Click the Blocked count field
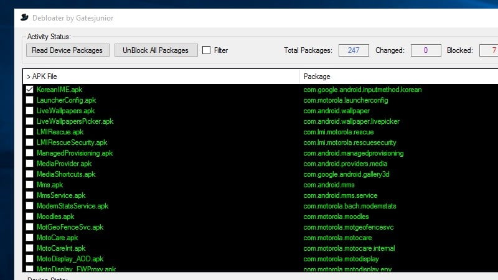The image size is (498, 280). [x=489, y=50]
